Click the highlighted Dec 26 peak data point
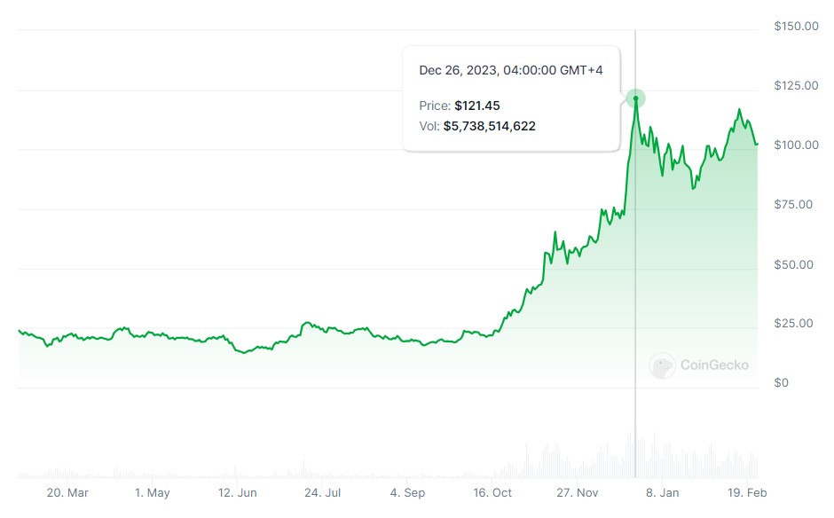 635,98
